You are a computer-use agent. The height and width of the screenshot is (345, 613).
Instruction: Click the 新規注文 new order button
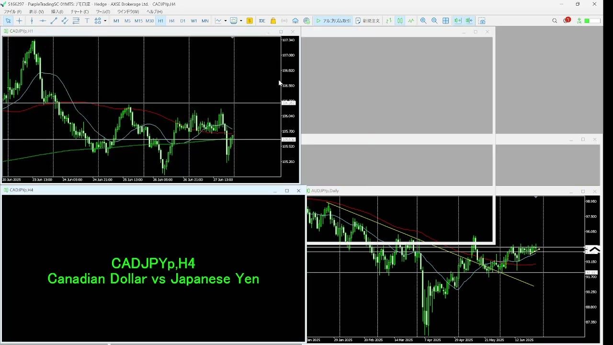[367, 21]
